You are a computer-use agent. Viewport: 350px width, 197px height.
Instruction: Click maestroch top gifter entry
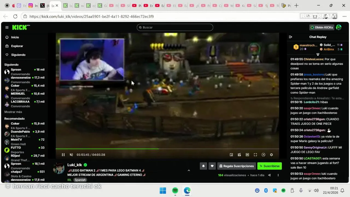point(305,47)
